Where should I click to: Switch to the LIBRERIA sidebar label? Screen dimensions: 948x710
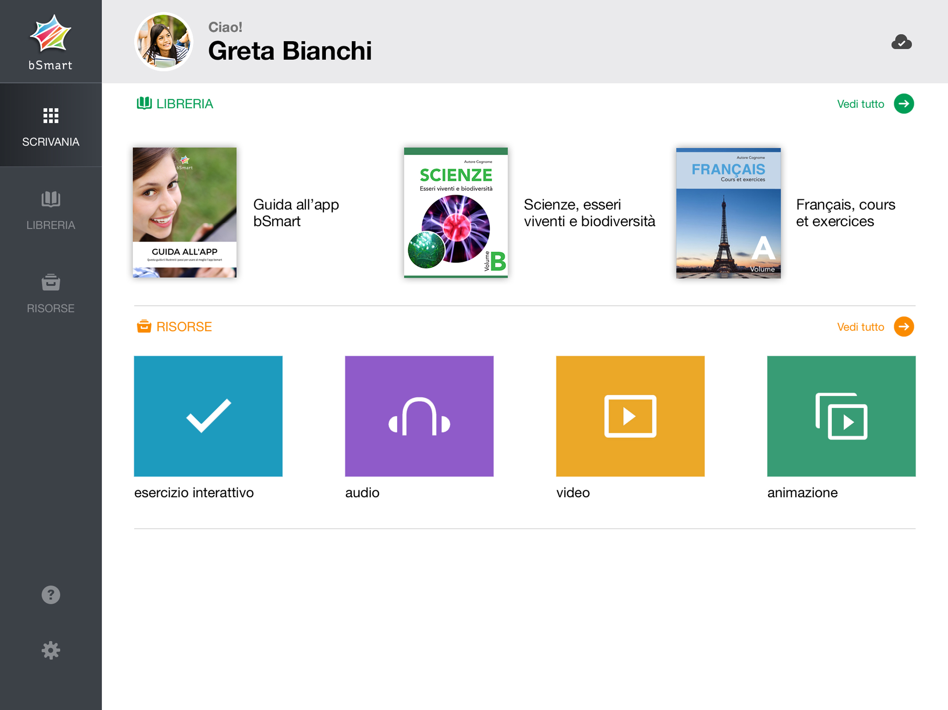tap(51, 225)
